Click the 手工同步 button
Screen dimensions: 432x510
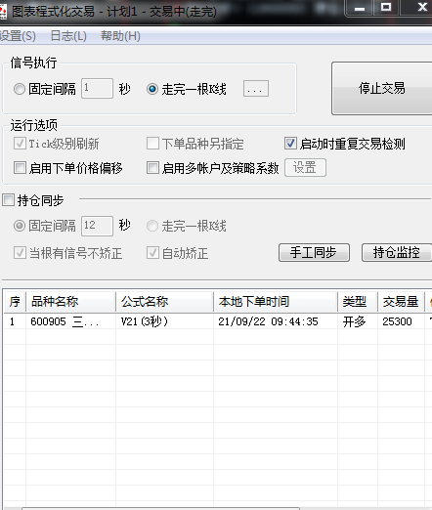coord(314,252)
